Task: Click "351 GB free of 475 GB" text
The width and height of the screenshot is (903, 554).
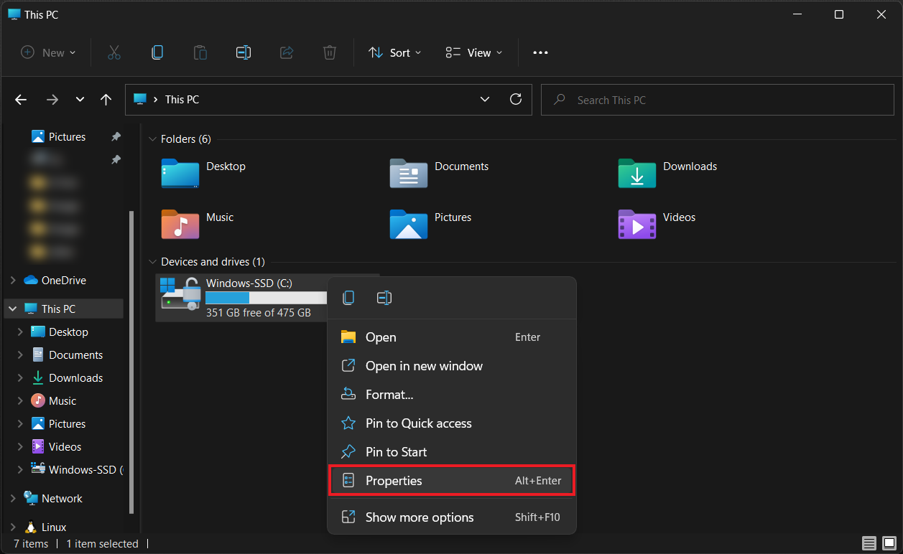Action: [259, 313]
